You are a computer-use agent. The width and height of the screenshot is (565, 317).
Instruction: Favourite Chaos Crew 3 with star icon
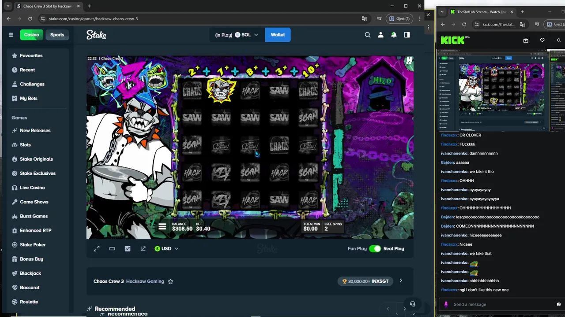click(x=170, y=281)
